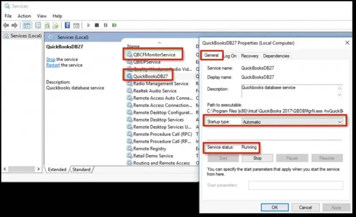Select Realtek Audio Service row
The height and width of the screenshot is (217, 356).
pos(154,91)
